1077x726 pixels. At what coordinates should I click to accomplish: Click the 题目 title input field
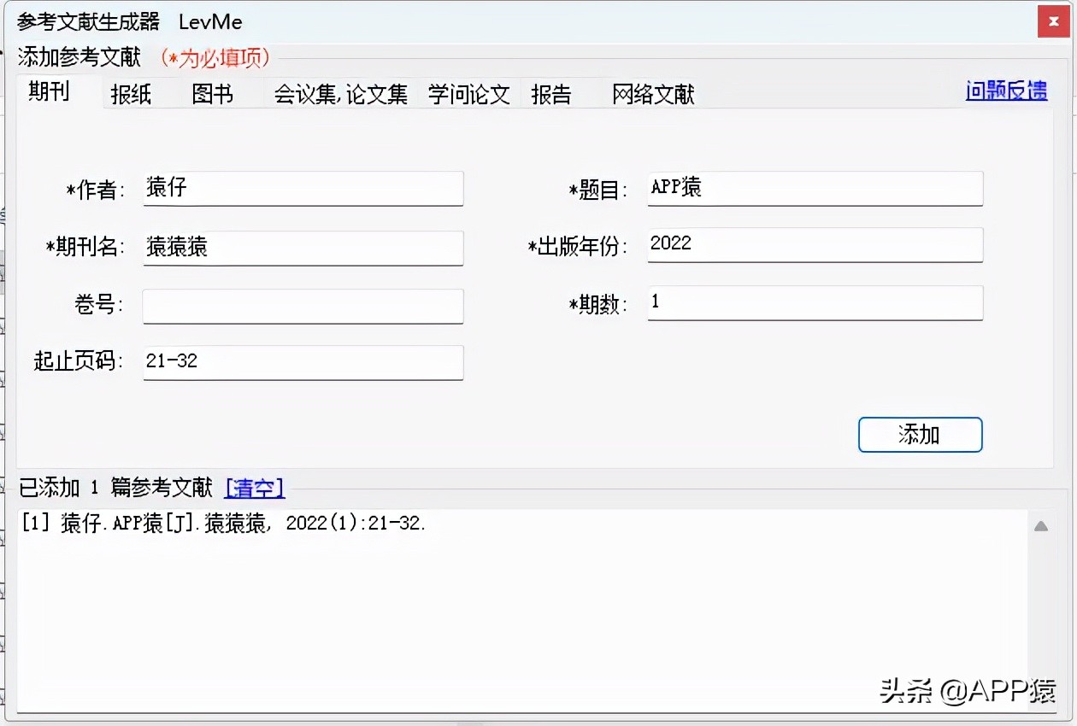tap(814, 188)
